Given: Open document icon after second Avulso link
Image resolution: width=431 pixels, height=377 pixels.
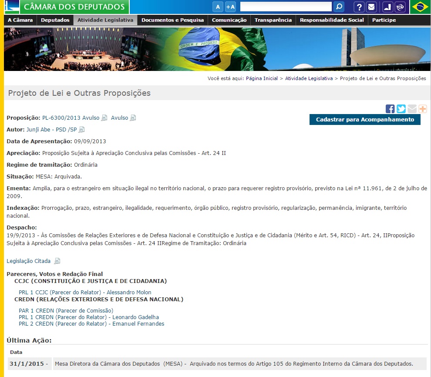Looking at the screenshot, I should (133, 118).
